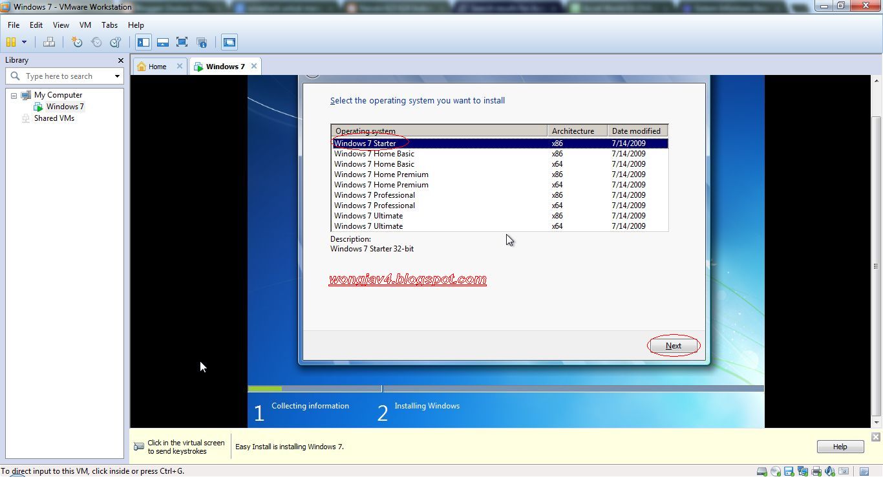This screenshot has height=477, width=883.
Task: Open the power options dropdown arrow
Action: pos(24,43)
